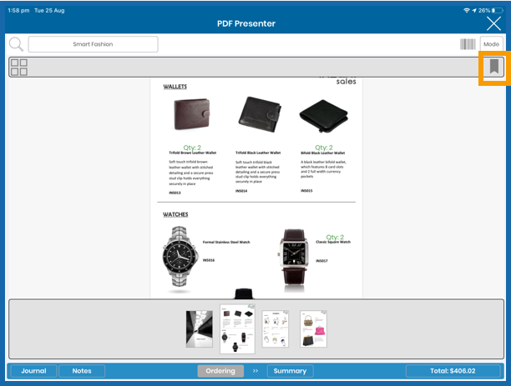Click the Qty: 2 label above Trifold Brown wallet
The height and width of the screenshot is (386, 511).
tap(192, 148)
